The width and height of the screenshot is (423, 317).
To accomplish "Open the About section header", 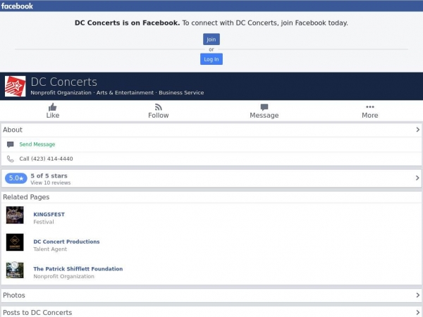I will (x=211, y=130).
